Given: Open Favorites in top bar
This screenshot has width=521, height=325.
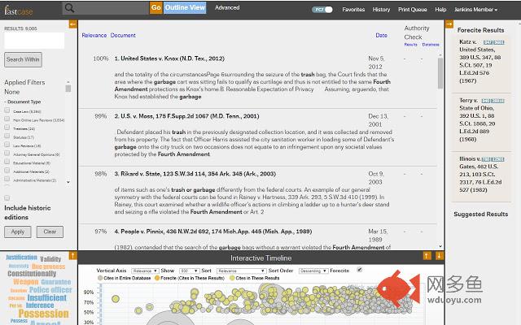Looking at the screenshot, I should 353,10.
